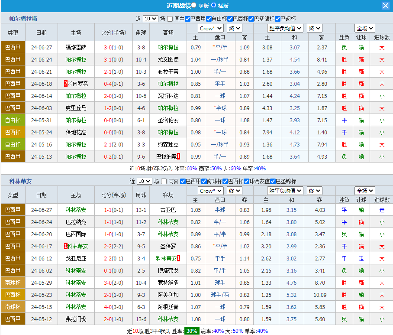Viewport: 393px width, 335px height.
Task: Open match count dropdown in 帕尔梅拉斯 section
Action: (150, 19)
